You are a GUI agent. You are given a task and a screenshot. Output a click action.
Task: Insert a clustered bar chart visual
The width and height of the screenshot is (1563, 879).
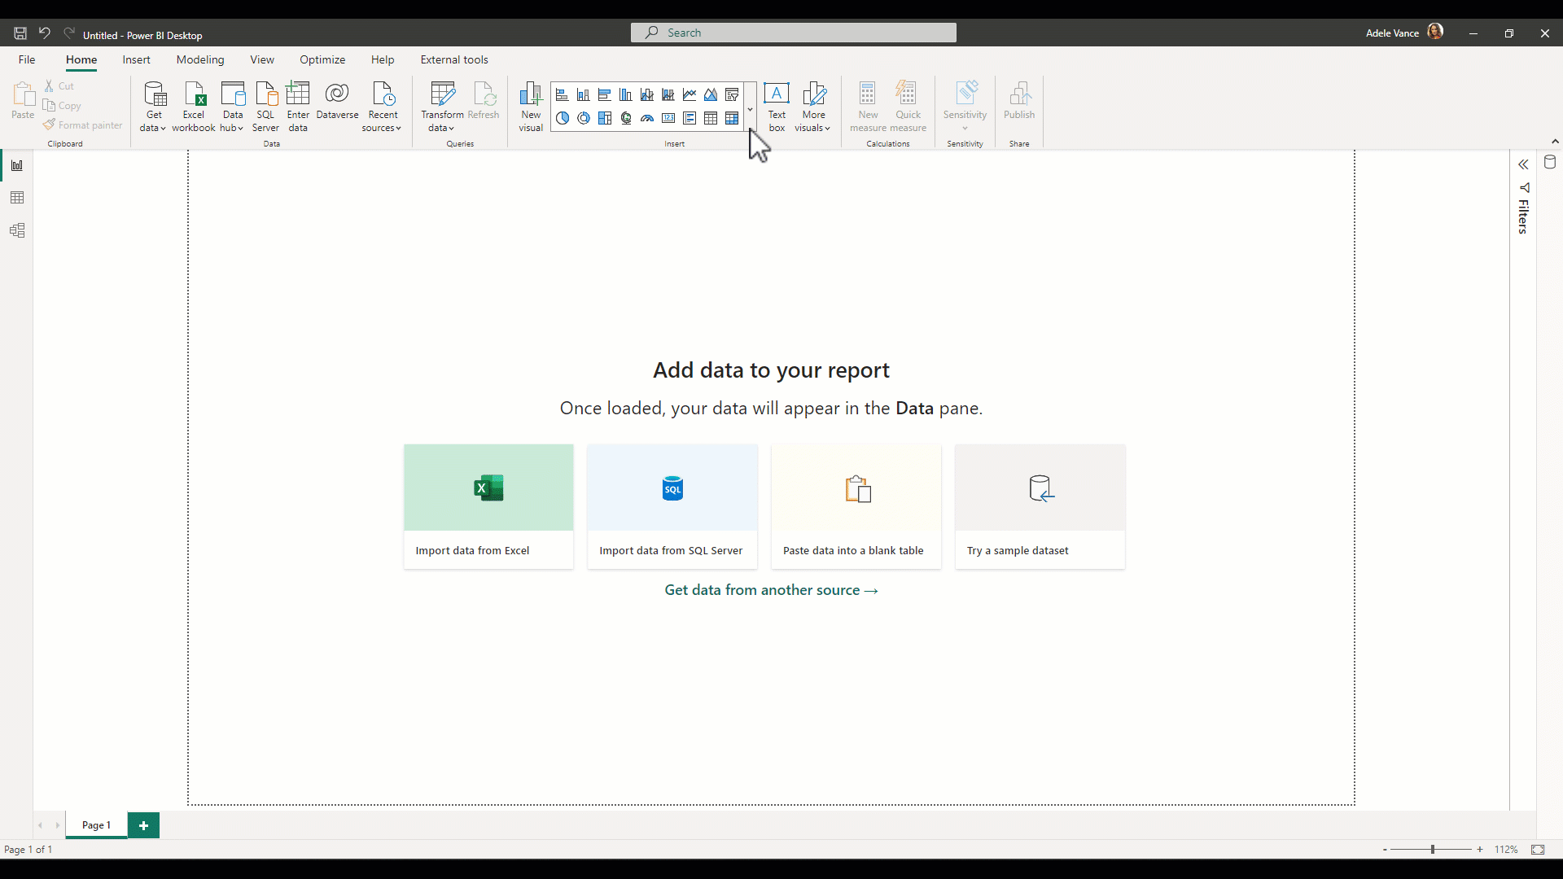pos(604,95)
